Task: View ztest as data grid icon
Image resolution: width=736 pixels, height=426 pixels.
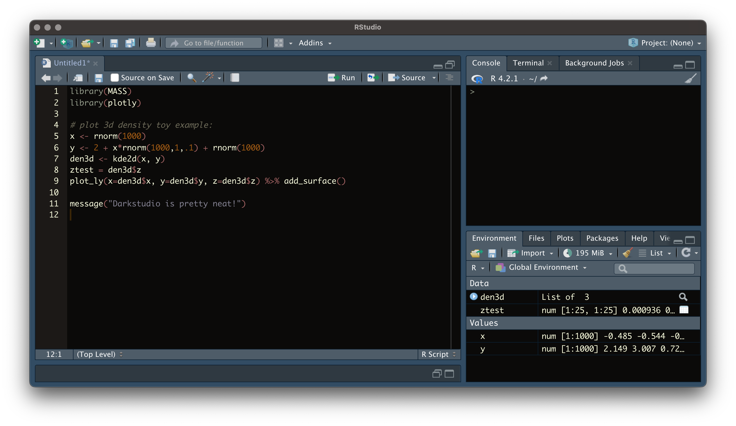Action: coord(684,310)
